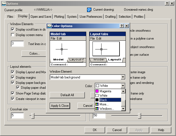This screenshot has width=176, height=136.
Task: Select the Magenta color swatch entry
Action: (x=108, y=91)
